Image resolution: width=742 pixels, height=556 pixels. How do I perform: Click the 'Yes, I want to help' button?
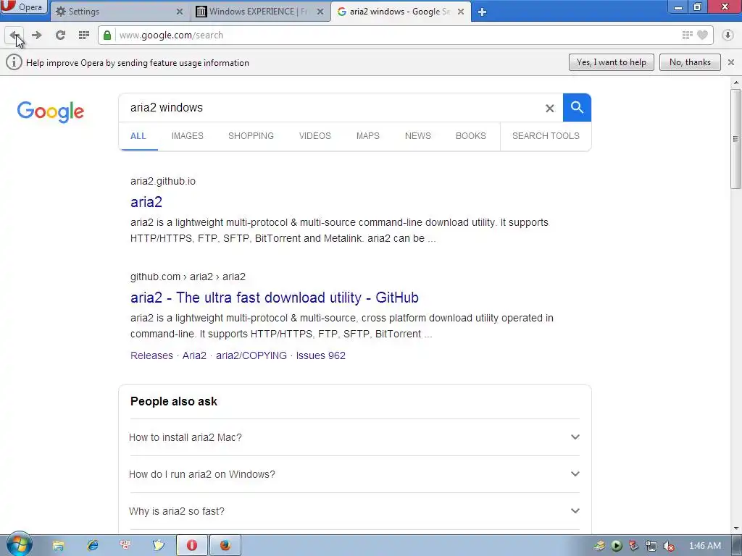coord(611,62)
